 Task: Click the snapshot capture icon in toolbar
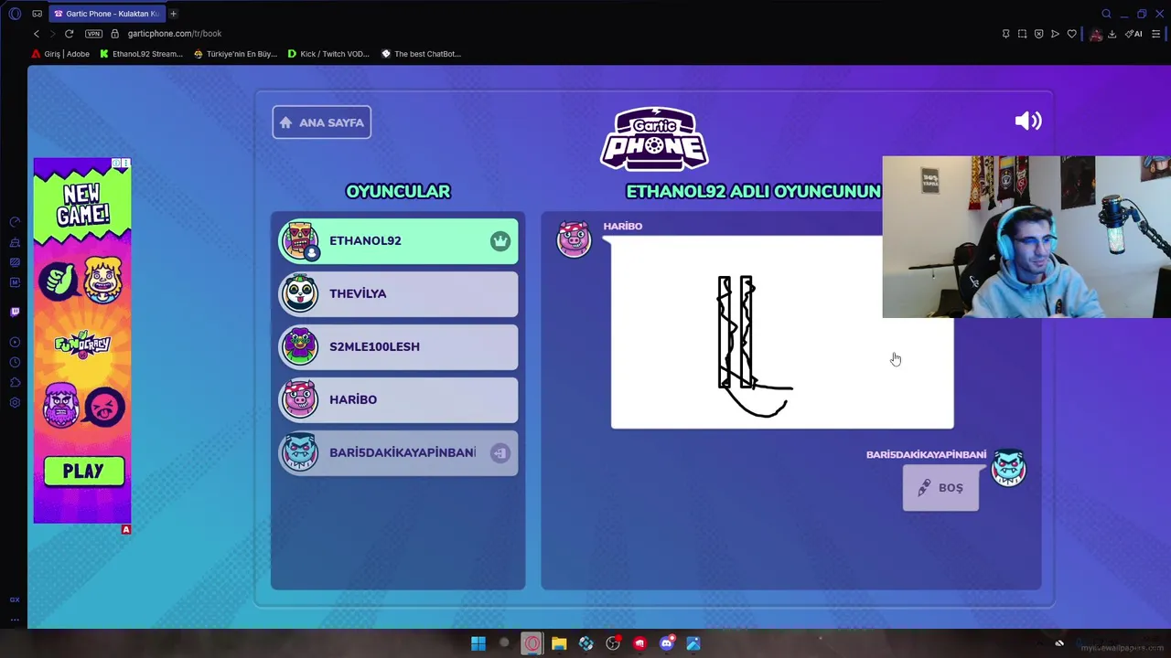coord(1022,34)
